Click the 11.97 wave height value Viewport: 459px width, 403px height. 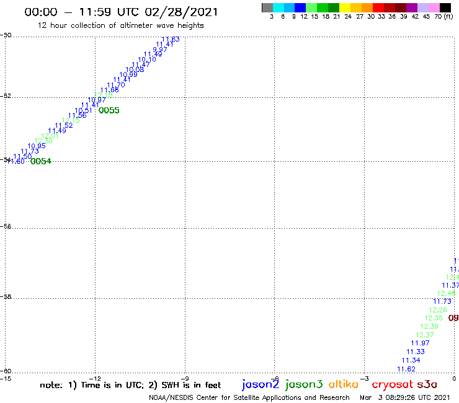pyautogui.click(x=420, y=343)
